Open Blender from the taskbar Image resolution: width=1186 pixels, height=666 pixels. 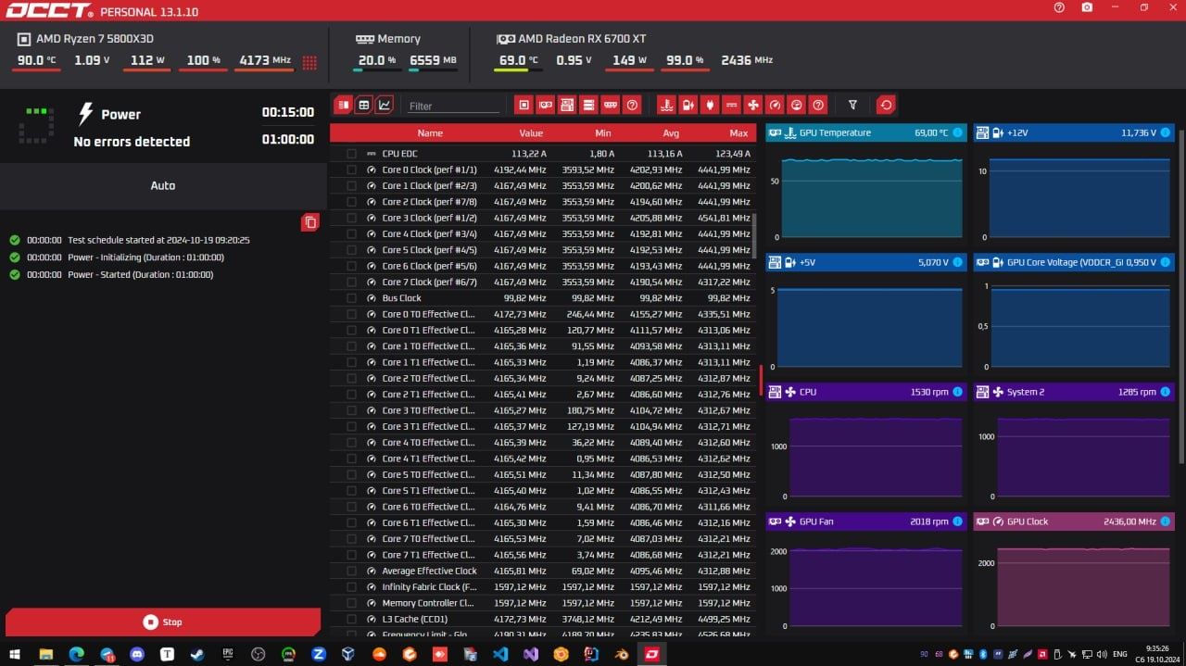point(621,654)
